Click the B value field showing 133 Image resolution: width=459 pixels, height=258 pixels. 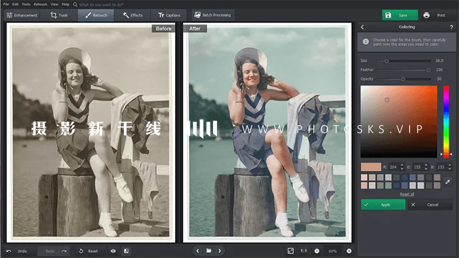[x=442, y=167]
